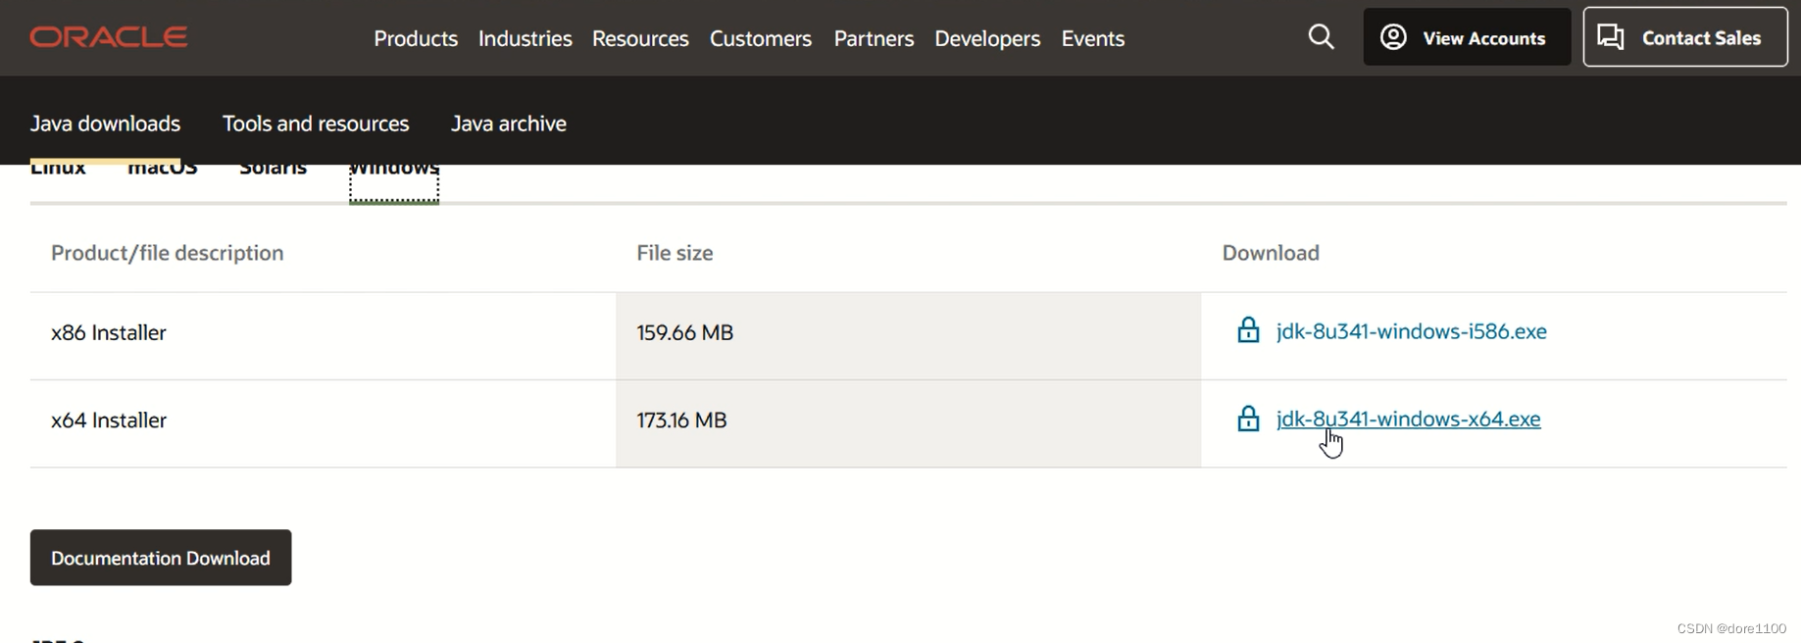
Task: Click the 159.66 MB file size
Action: point(684,332)
